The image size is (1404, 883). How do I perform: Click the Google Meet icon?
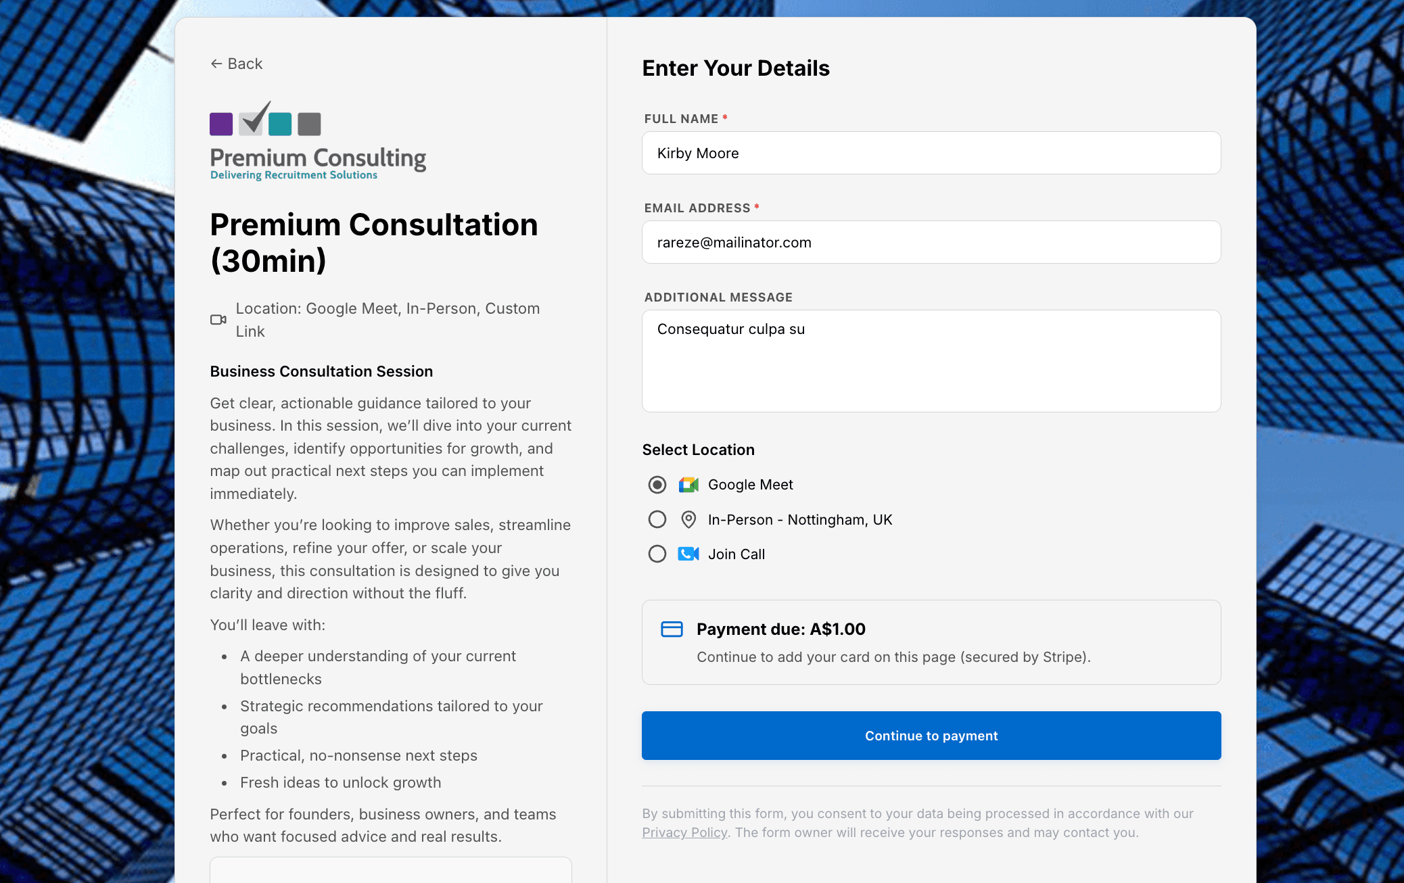click(x=688, y=485)
